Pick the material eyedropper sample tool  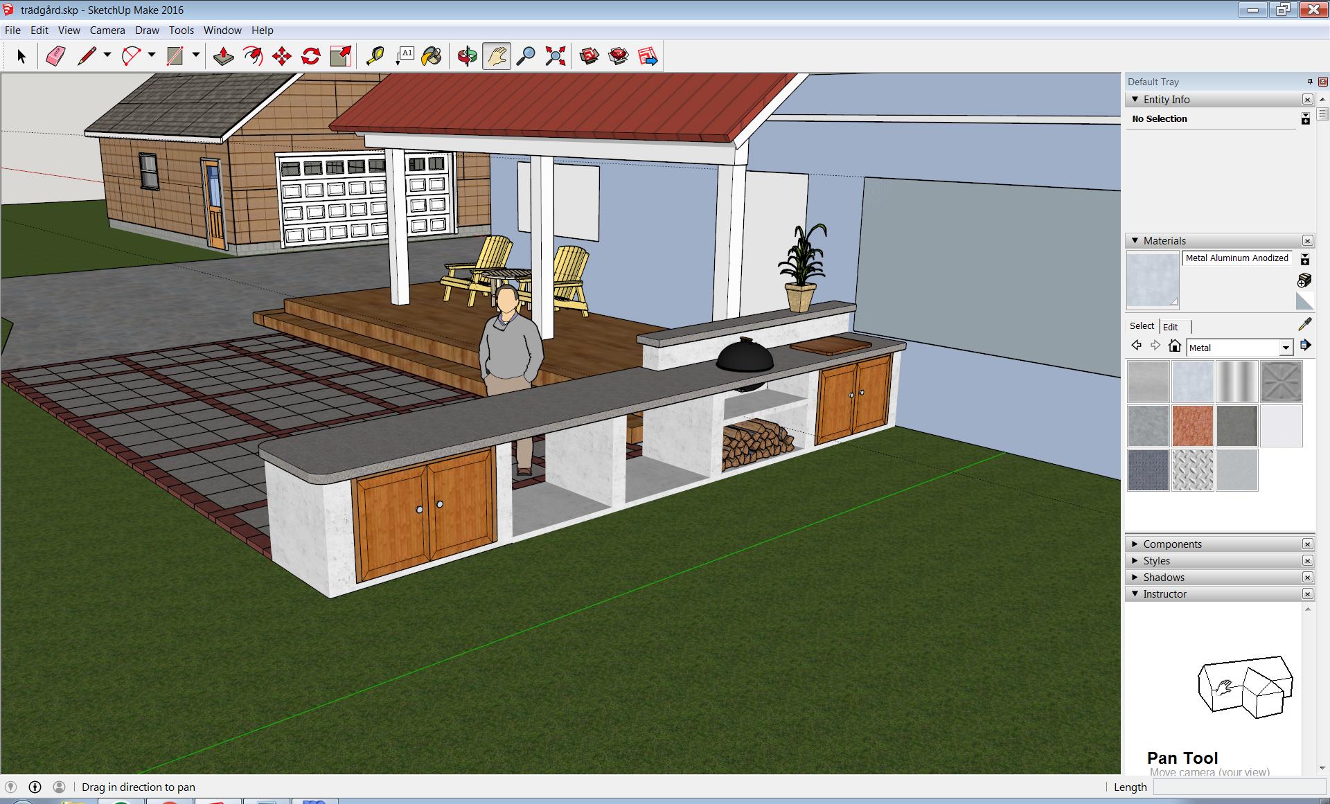click(x=1304, y=324)
